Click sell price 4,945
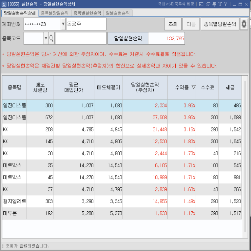This screenshot has height=251, width=251. (x=116, y=129)
